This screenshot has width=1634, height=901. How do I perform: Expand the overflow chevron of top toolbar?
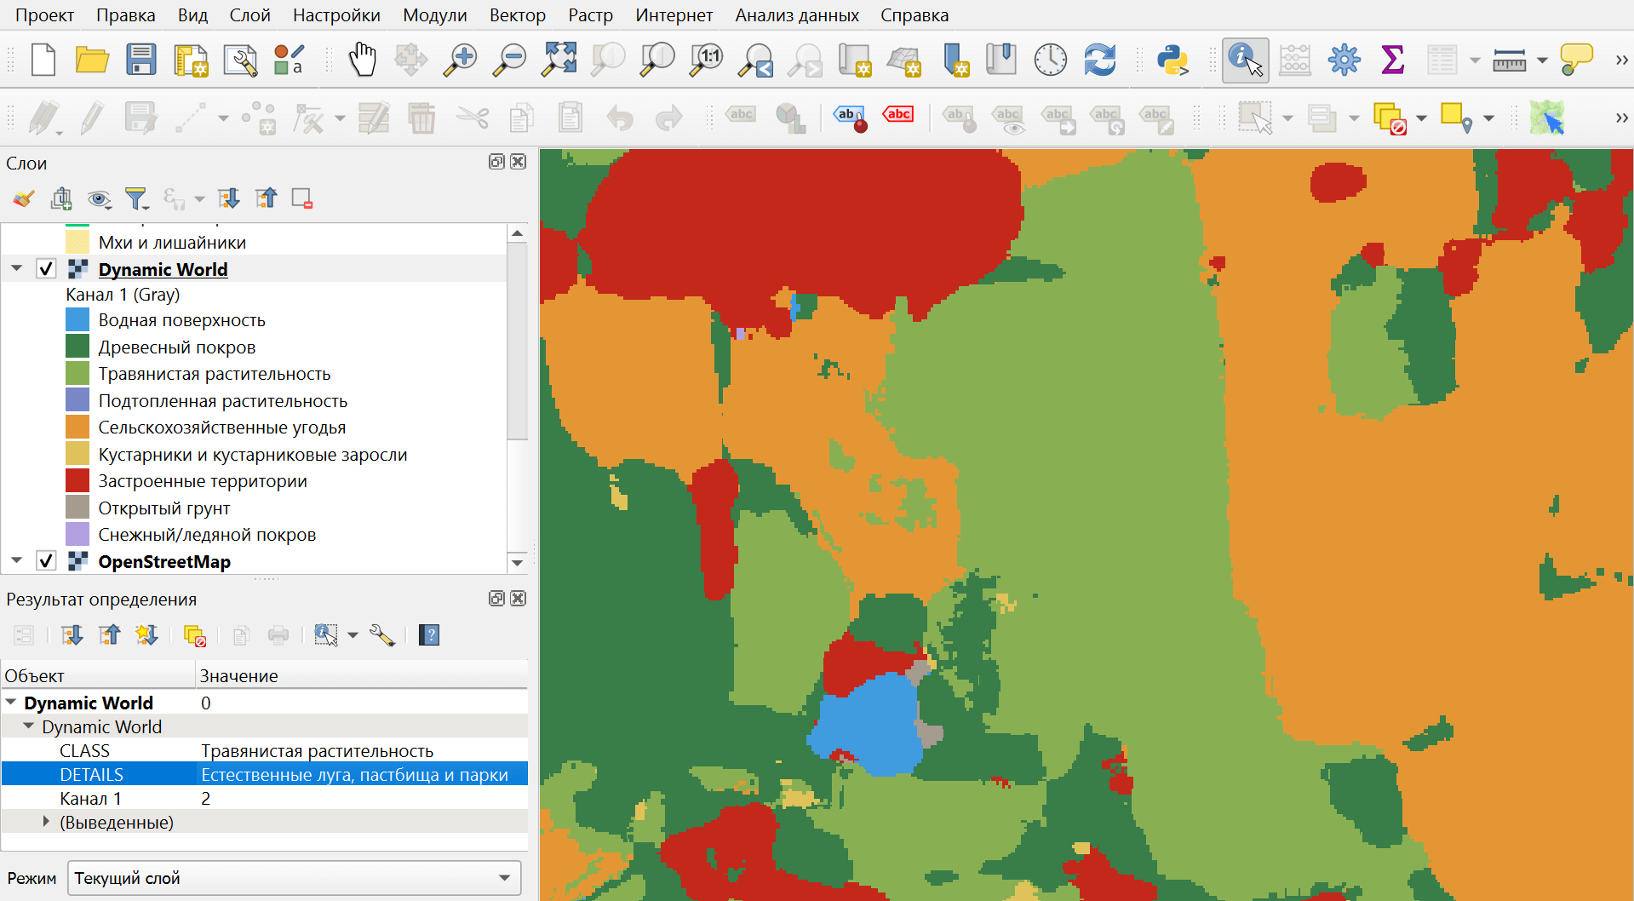[1621, 60]
